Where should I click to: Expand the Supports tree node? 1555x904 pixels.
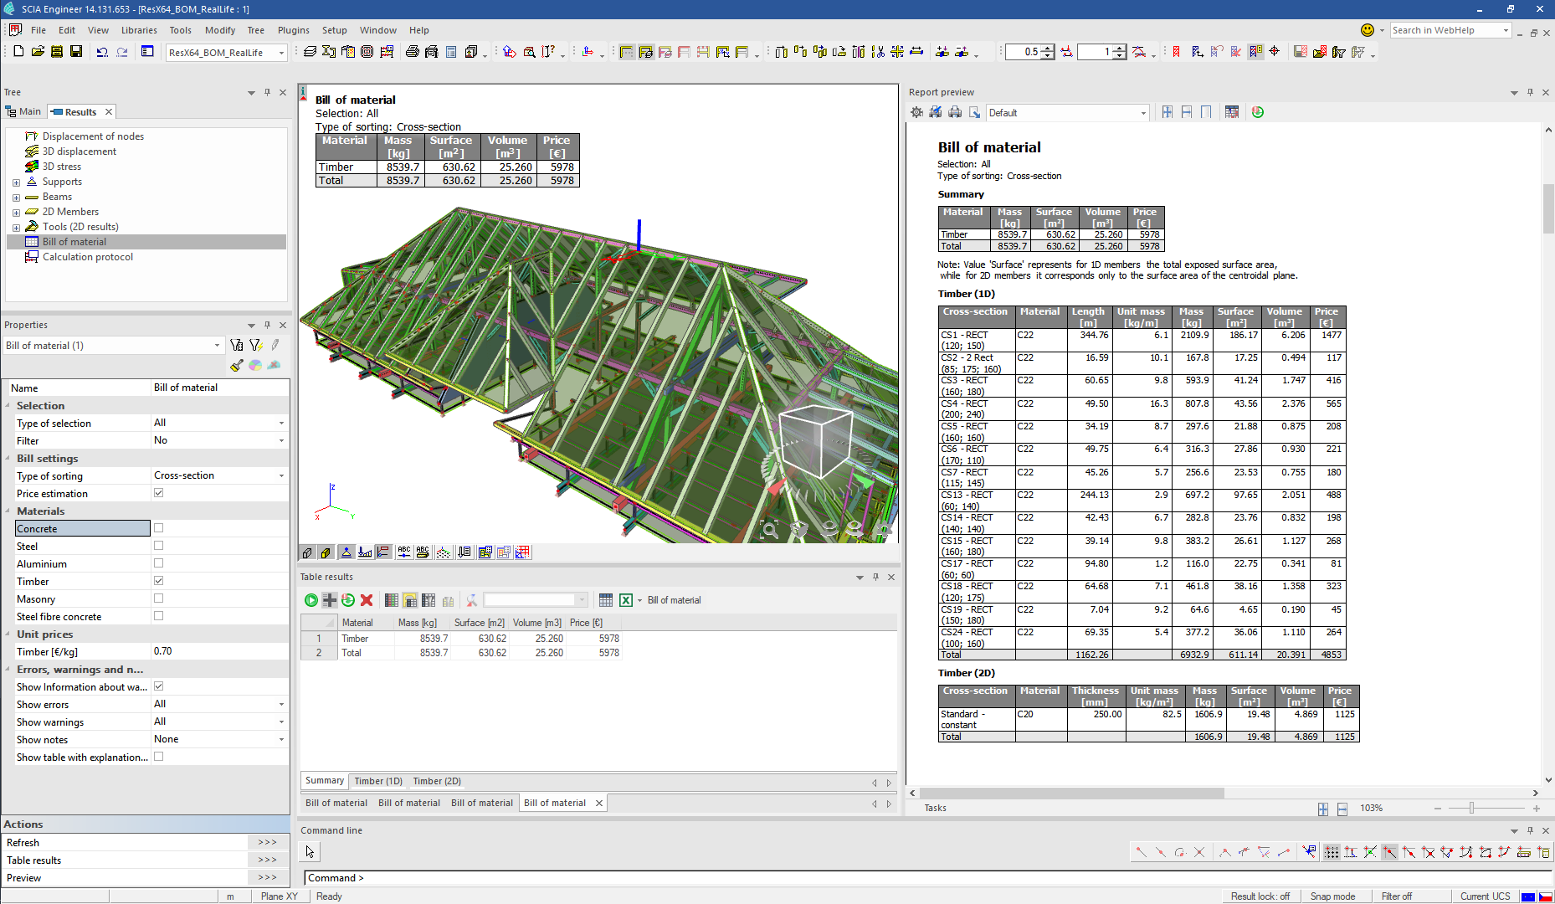pyautogui.click(x=16, y=182)
